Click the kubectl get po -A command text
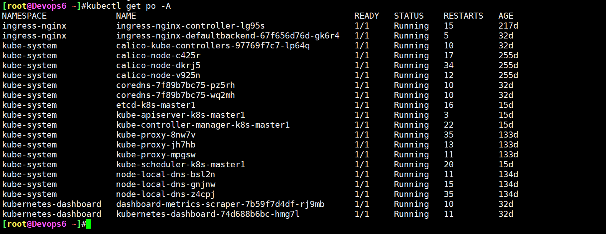The width and height of the screenshot is (606, 234). coord(129,6)
